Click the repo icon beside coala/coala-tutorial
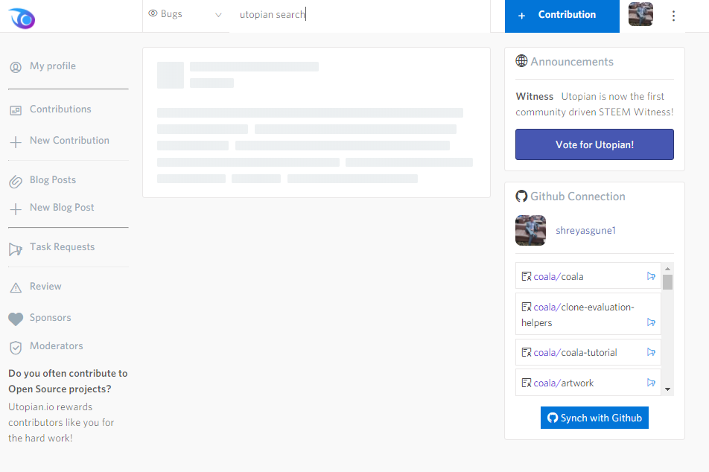 click(527, 352)
